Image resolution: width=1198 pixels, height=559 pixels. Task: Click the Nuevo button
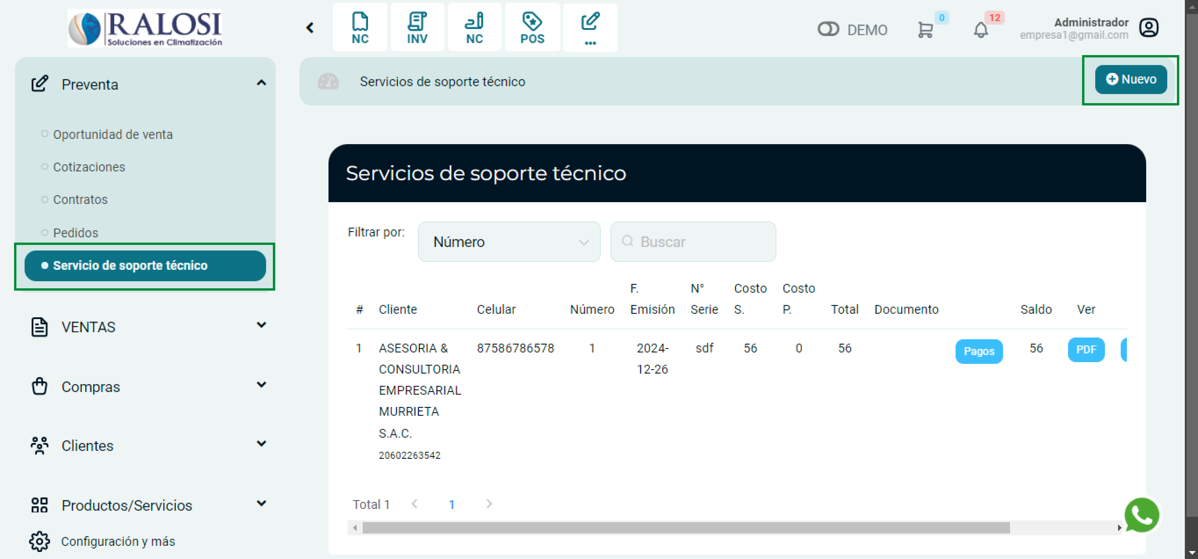click(1132, 79)
